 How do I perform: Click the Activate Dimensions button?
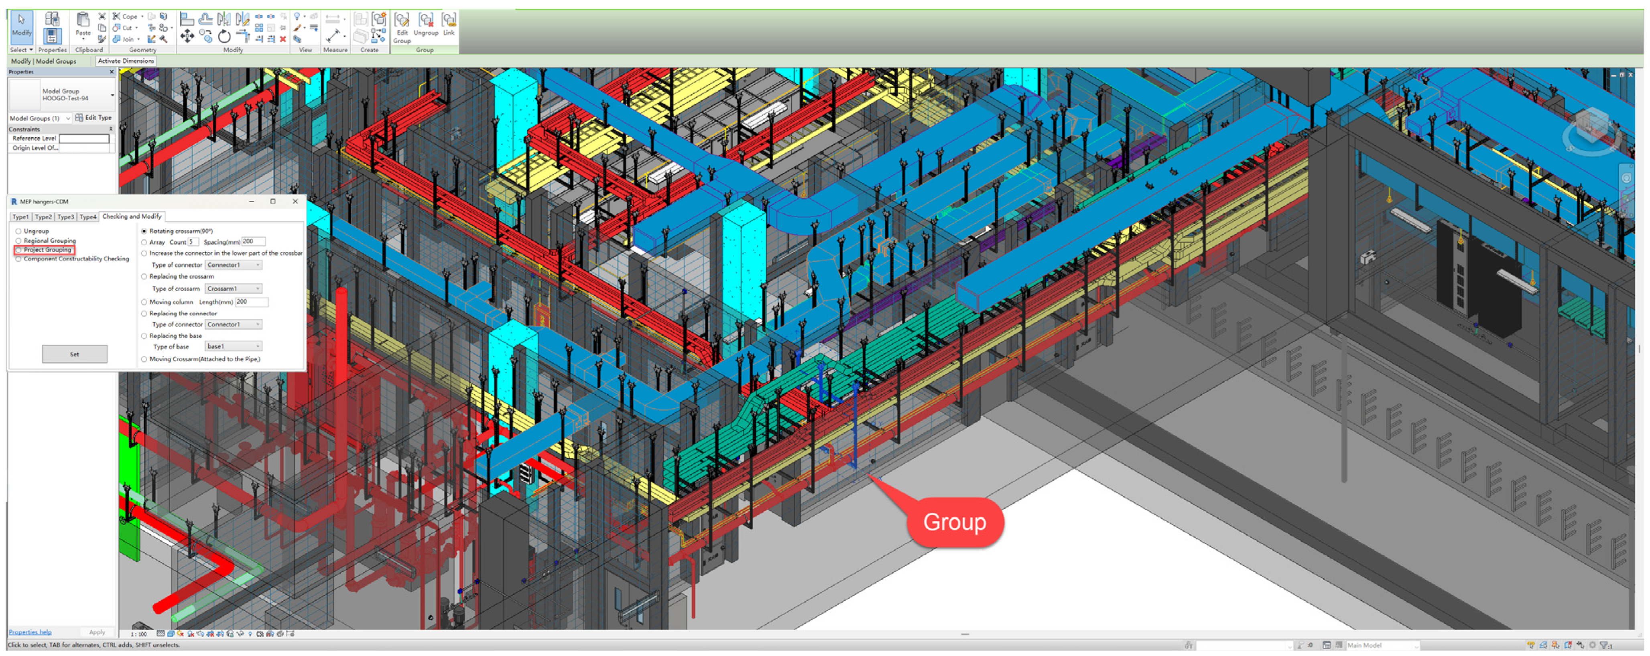click(126, 61)
